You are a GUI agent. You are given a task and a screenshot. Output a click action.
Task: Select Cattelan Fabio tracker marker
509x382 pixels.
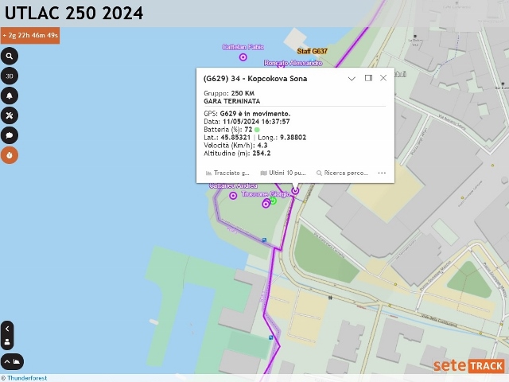tap(243, 57)
